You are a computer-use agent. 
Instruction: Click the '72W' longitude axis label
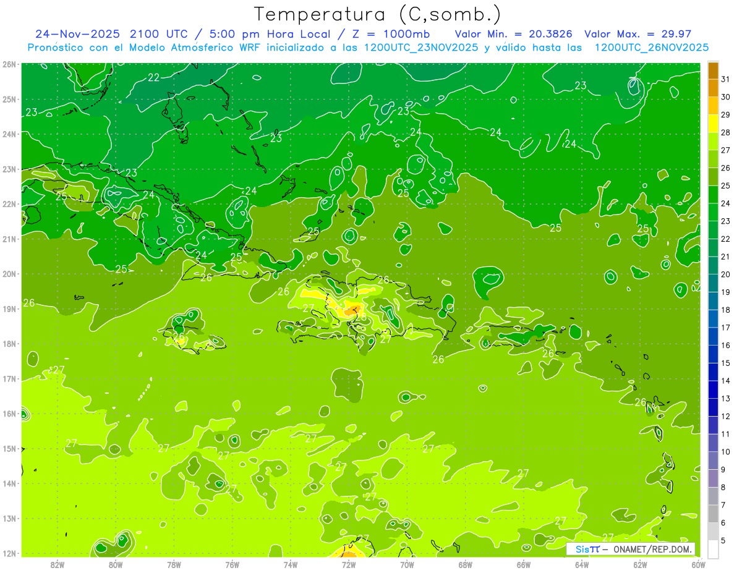(x=349, y=564)
